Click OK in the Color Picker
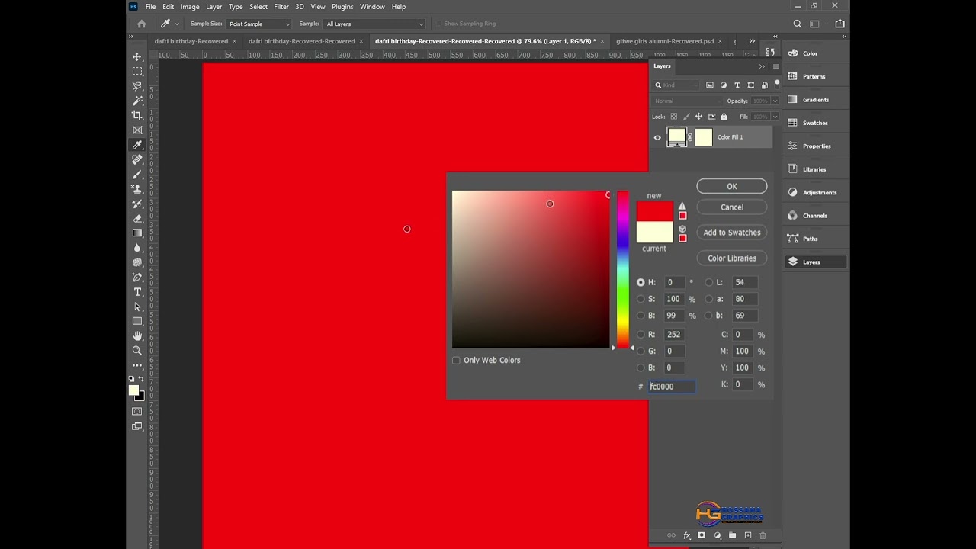Image resolution: width=976 pixels, height=549 pixels. pos(732,186)
